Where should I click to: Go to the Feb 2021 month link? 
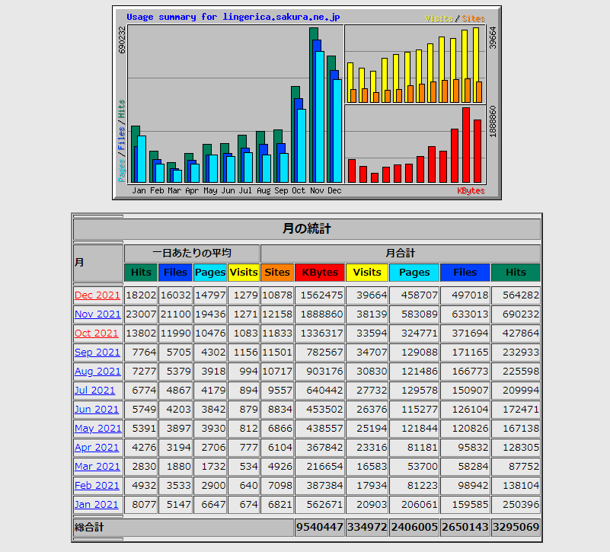(97, 485)
